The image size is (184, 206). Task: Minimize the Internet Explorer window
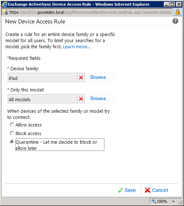[166, 4]
